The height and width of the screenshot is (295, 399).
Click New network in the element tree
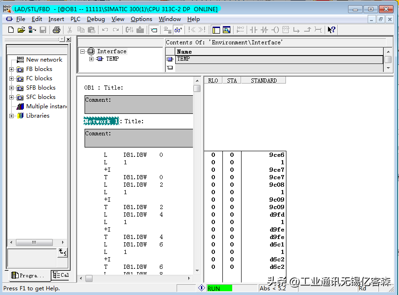[x=44, y=60]
